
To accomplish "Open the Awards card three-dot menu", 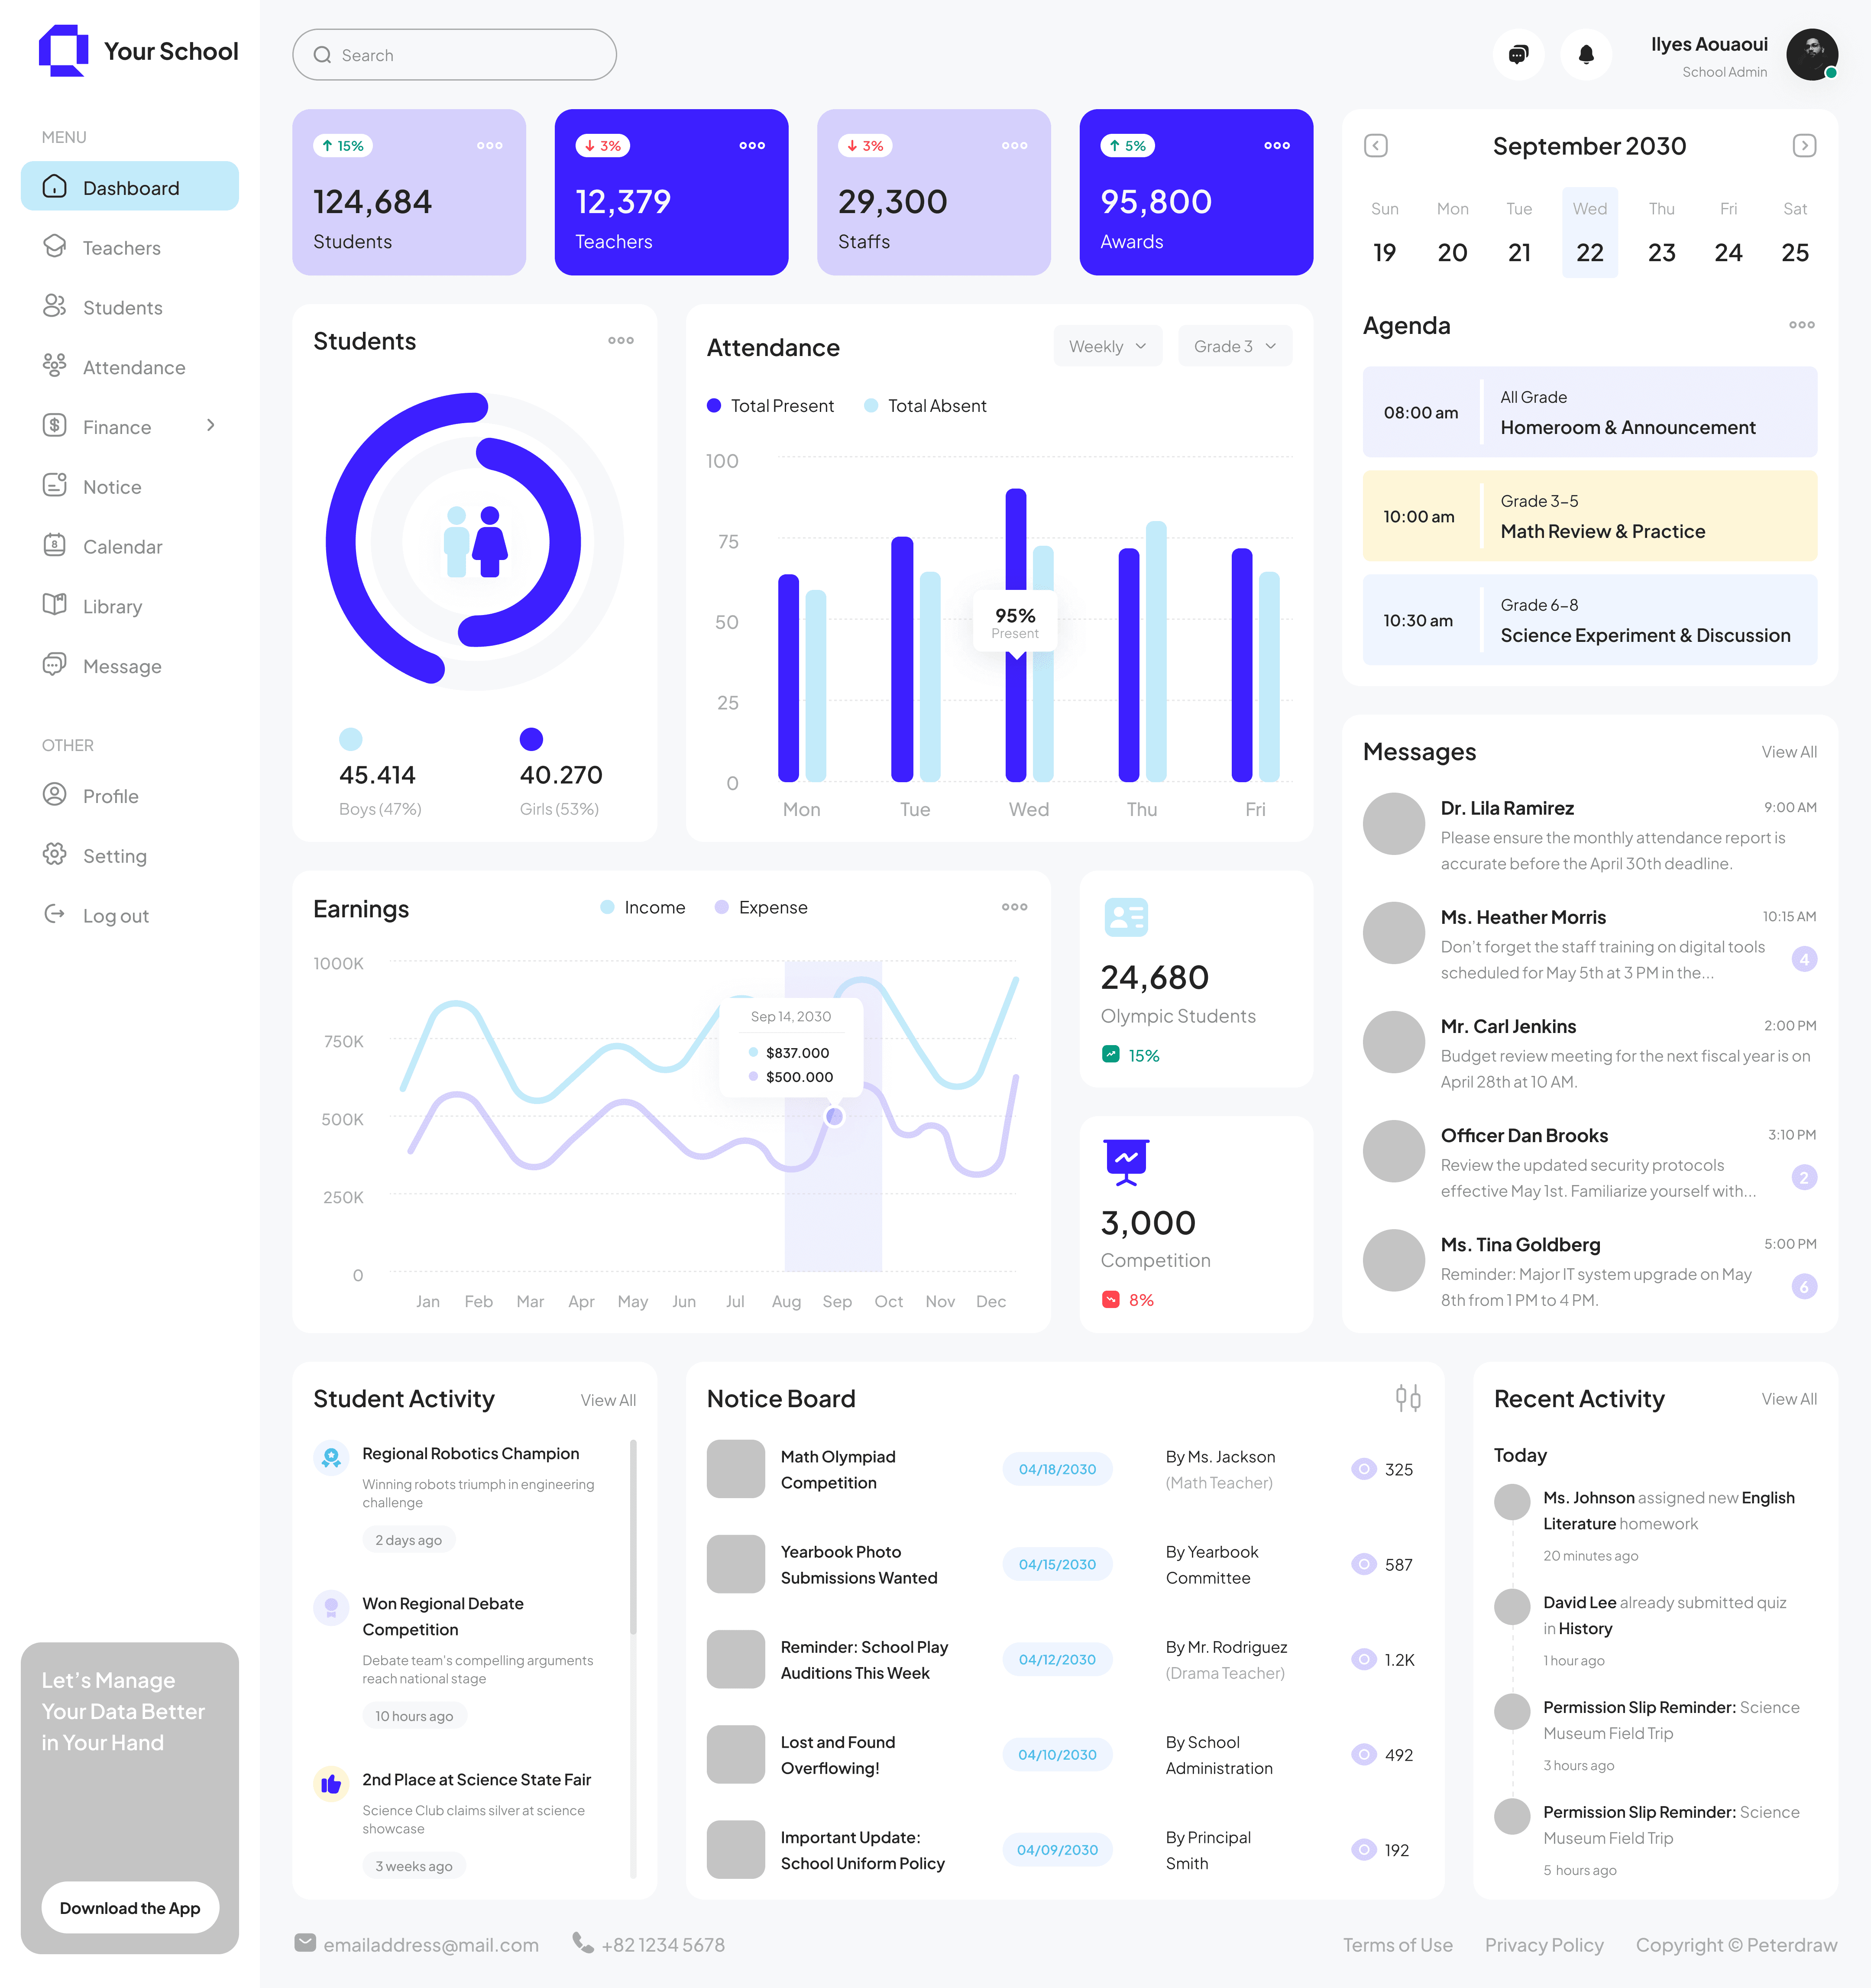I will pos(1277,145).
